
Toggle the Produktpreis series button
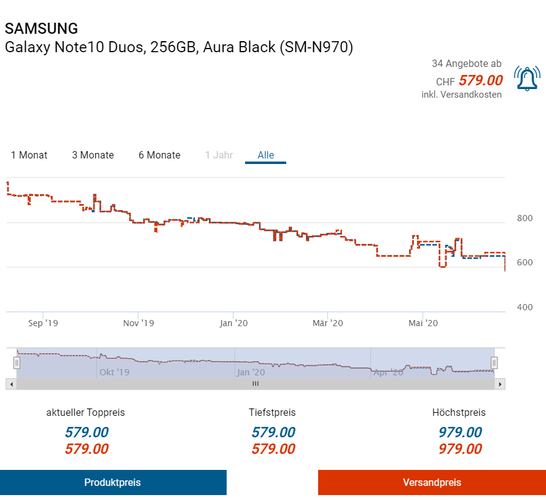(113, 482)
